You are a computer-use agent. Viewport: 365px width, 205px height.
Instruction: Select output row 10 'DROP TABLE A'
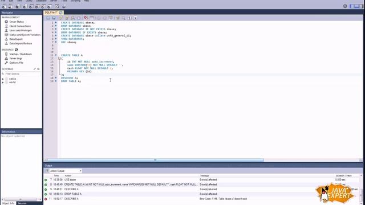click(x=201, y=194)
